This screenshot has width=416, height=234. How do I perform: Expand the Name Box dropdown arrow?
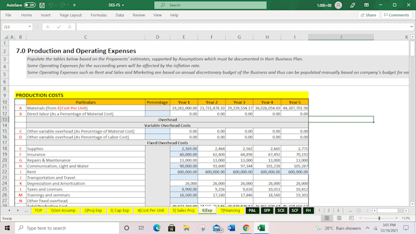click(x=29, y=27)
